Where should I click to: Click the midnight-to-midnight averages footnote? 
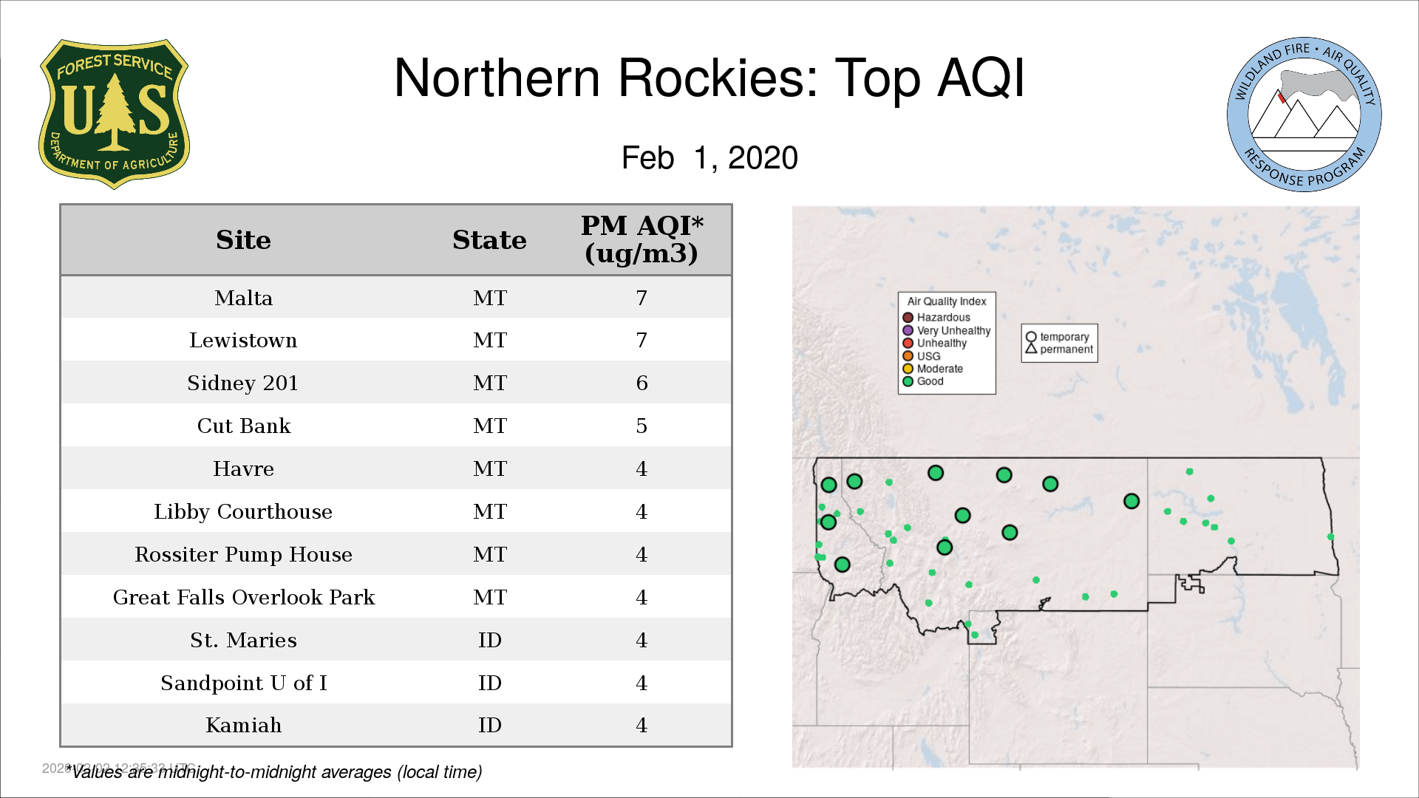pyautogui.click(x=273, y=772)
